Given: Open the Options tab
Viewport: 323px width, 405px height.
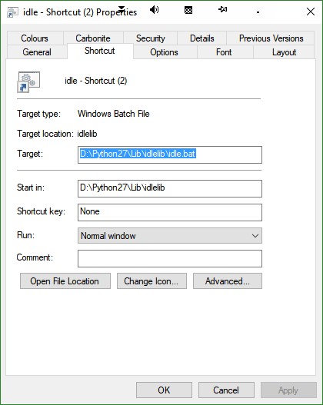Looking at the screenshot, I should 164,52.
